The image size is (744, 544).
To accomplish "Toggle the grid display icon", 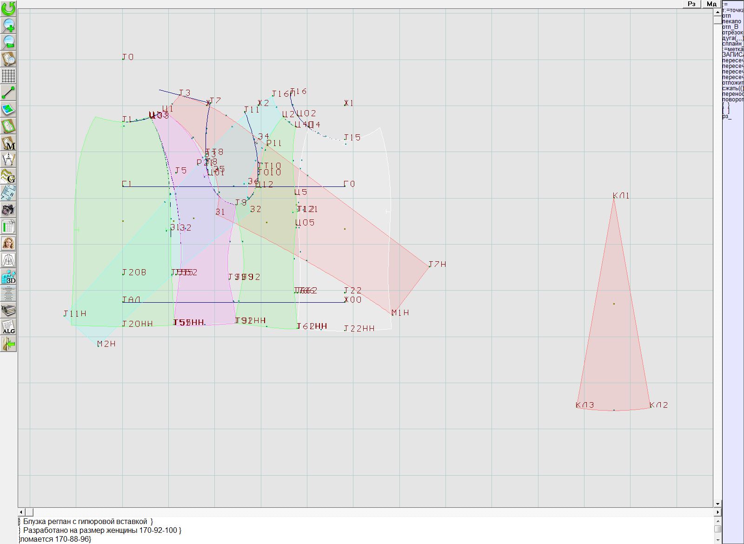I will click(8, 75).
